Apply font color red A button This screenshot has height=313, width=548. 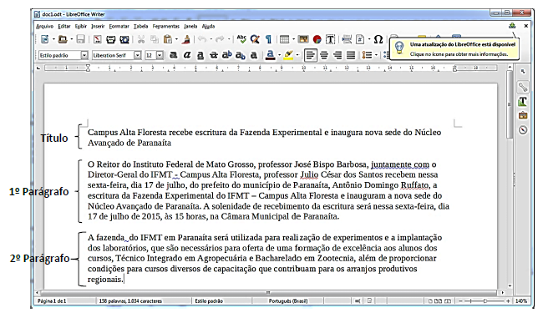point(270,55)
